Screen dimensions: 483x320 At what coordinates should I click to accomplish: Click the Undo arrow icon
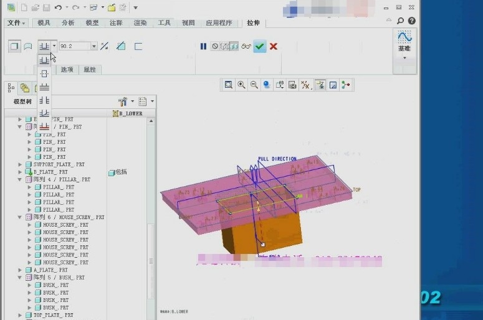(58, 7)
